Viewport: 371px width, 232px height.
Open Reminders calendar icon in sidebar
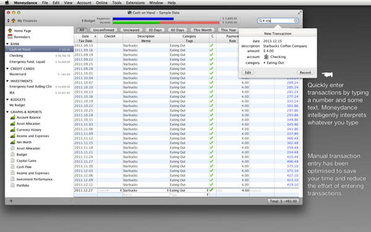(10, 37)
